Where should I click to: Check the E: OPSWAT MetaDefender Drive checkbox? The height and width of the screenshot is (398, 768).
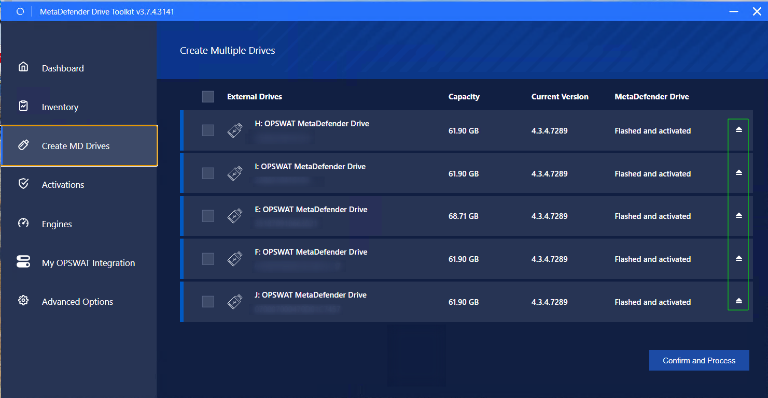(x=208, y=216)
